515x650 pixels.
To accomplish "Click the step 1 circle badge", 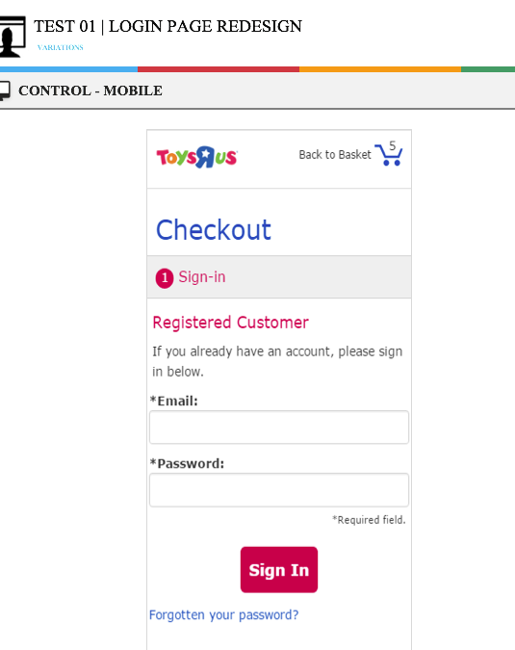I will point(165,277).
